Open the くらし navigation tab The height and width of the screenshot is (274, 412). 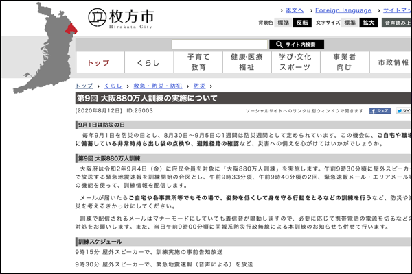click(x=147, y=62)
